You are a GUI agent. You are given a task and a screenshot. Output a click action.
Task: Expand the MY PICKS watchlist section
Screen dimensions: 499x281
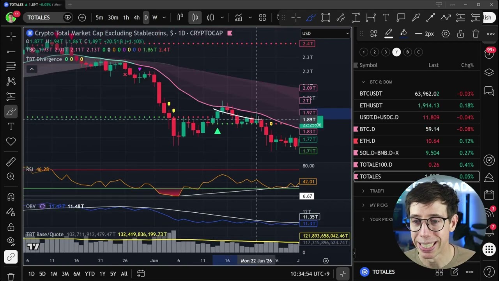pyautogui.click(x=363, y=205)
